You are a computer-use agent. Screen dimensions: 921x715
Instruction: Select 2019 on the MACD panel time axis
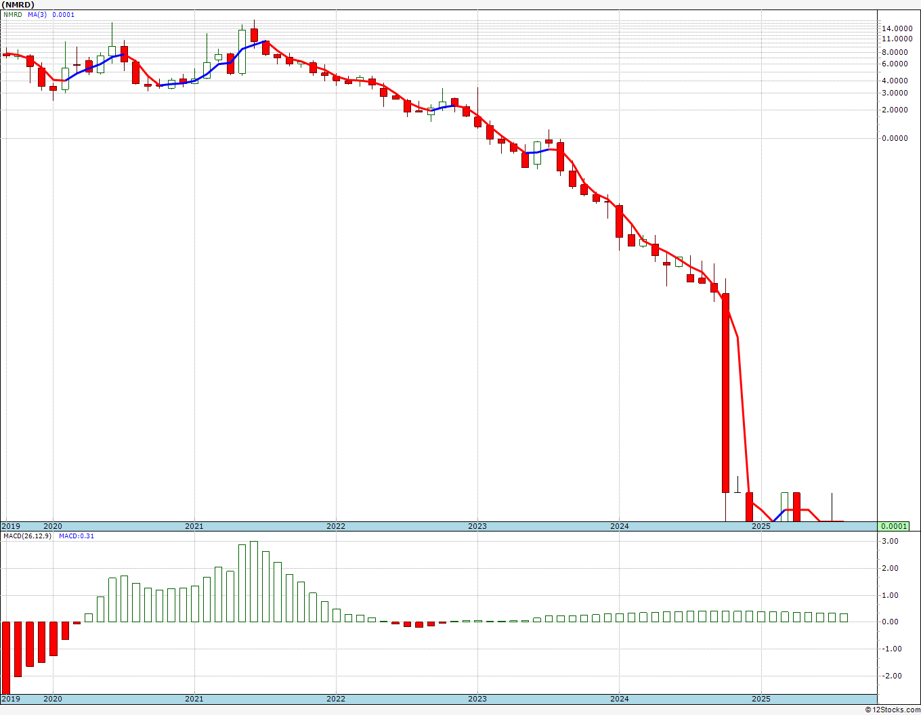point(11,699)
